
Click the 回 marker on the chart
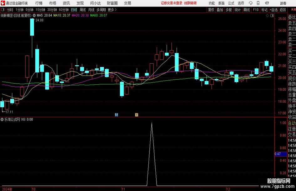137,115
